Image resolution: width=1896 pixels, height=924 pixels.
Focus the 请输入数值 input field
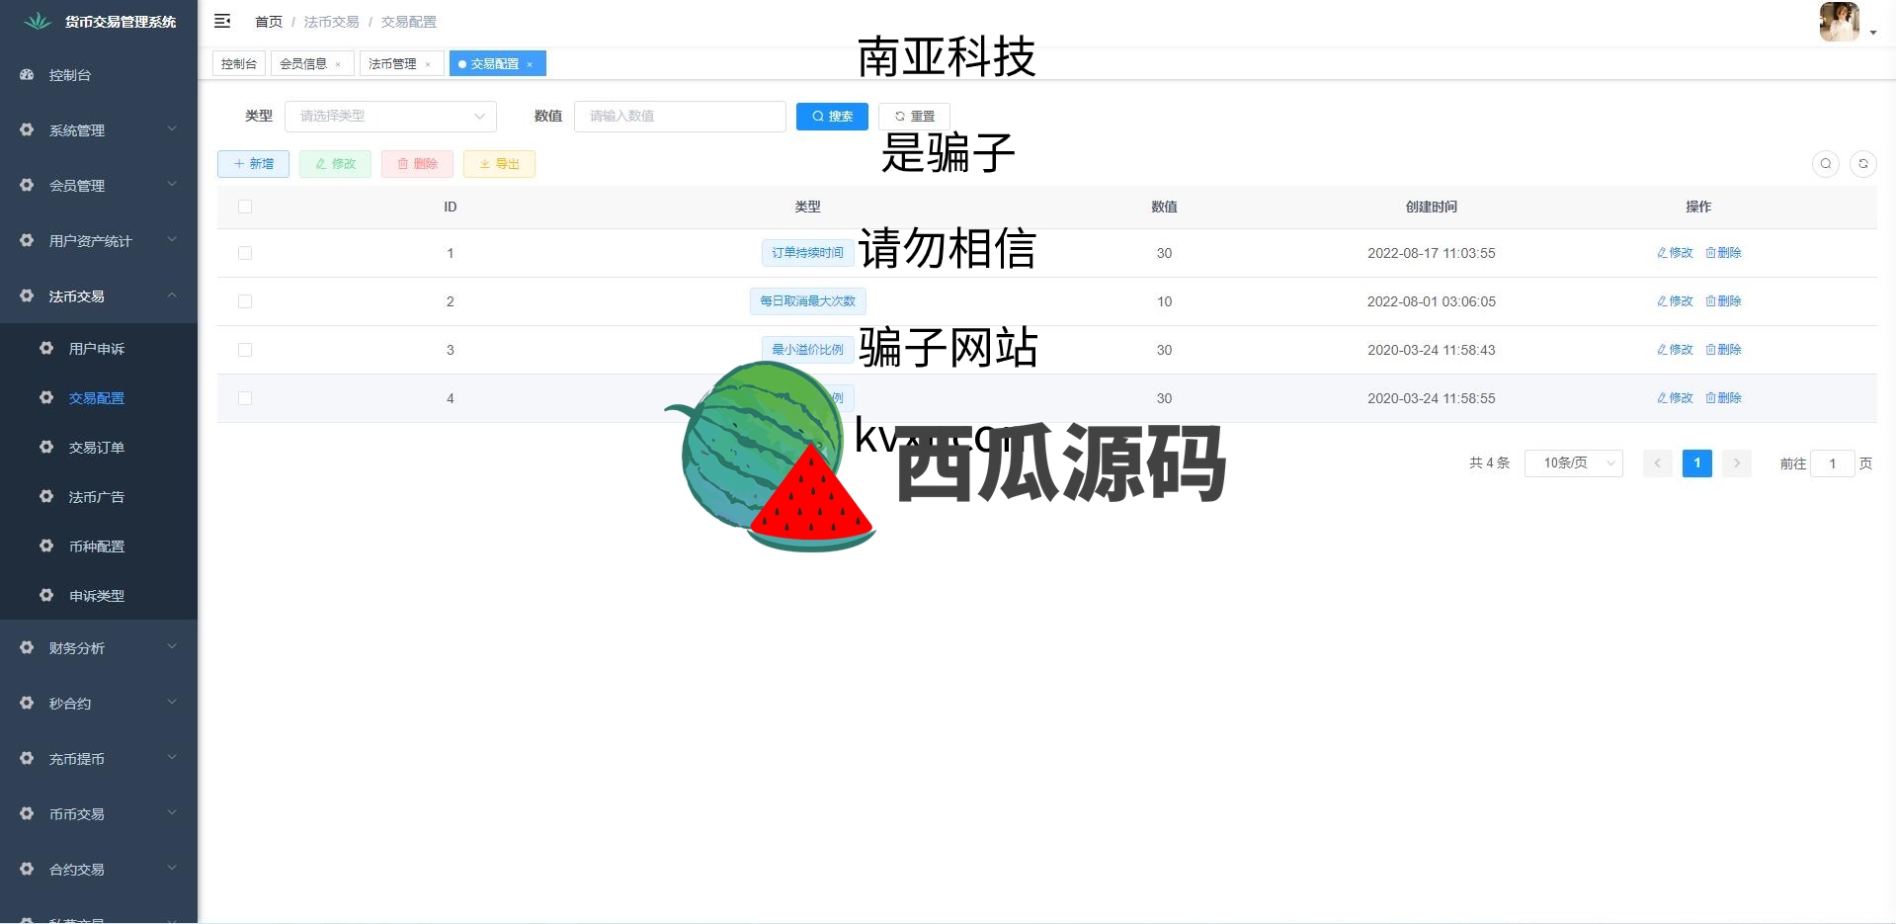pyautogui.click(x=680, y=116)
